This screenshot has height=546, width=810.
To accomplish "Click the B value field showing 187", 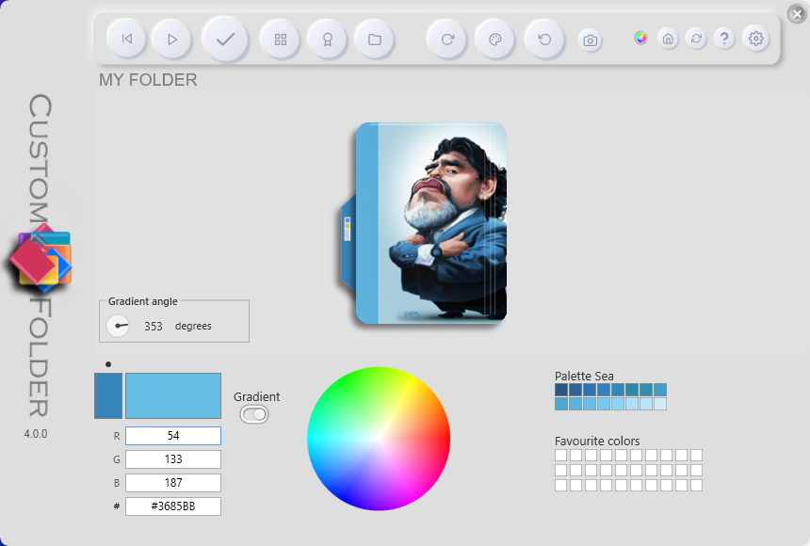I will (x=173, y=483).
